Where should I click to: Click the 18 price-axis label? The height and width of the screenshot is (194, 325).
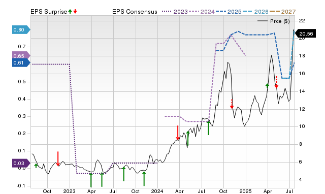(x=302, y=56)
